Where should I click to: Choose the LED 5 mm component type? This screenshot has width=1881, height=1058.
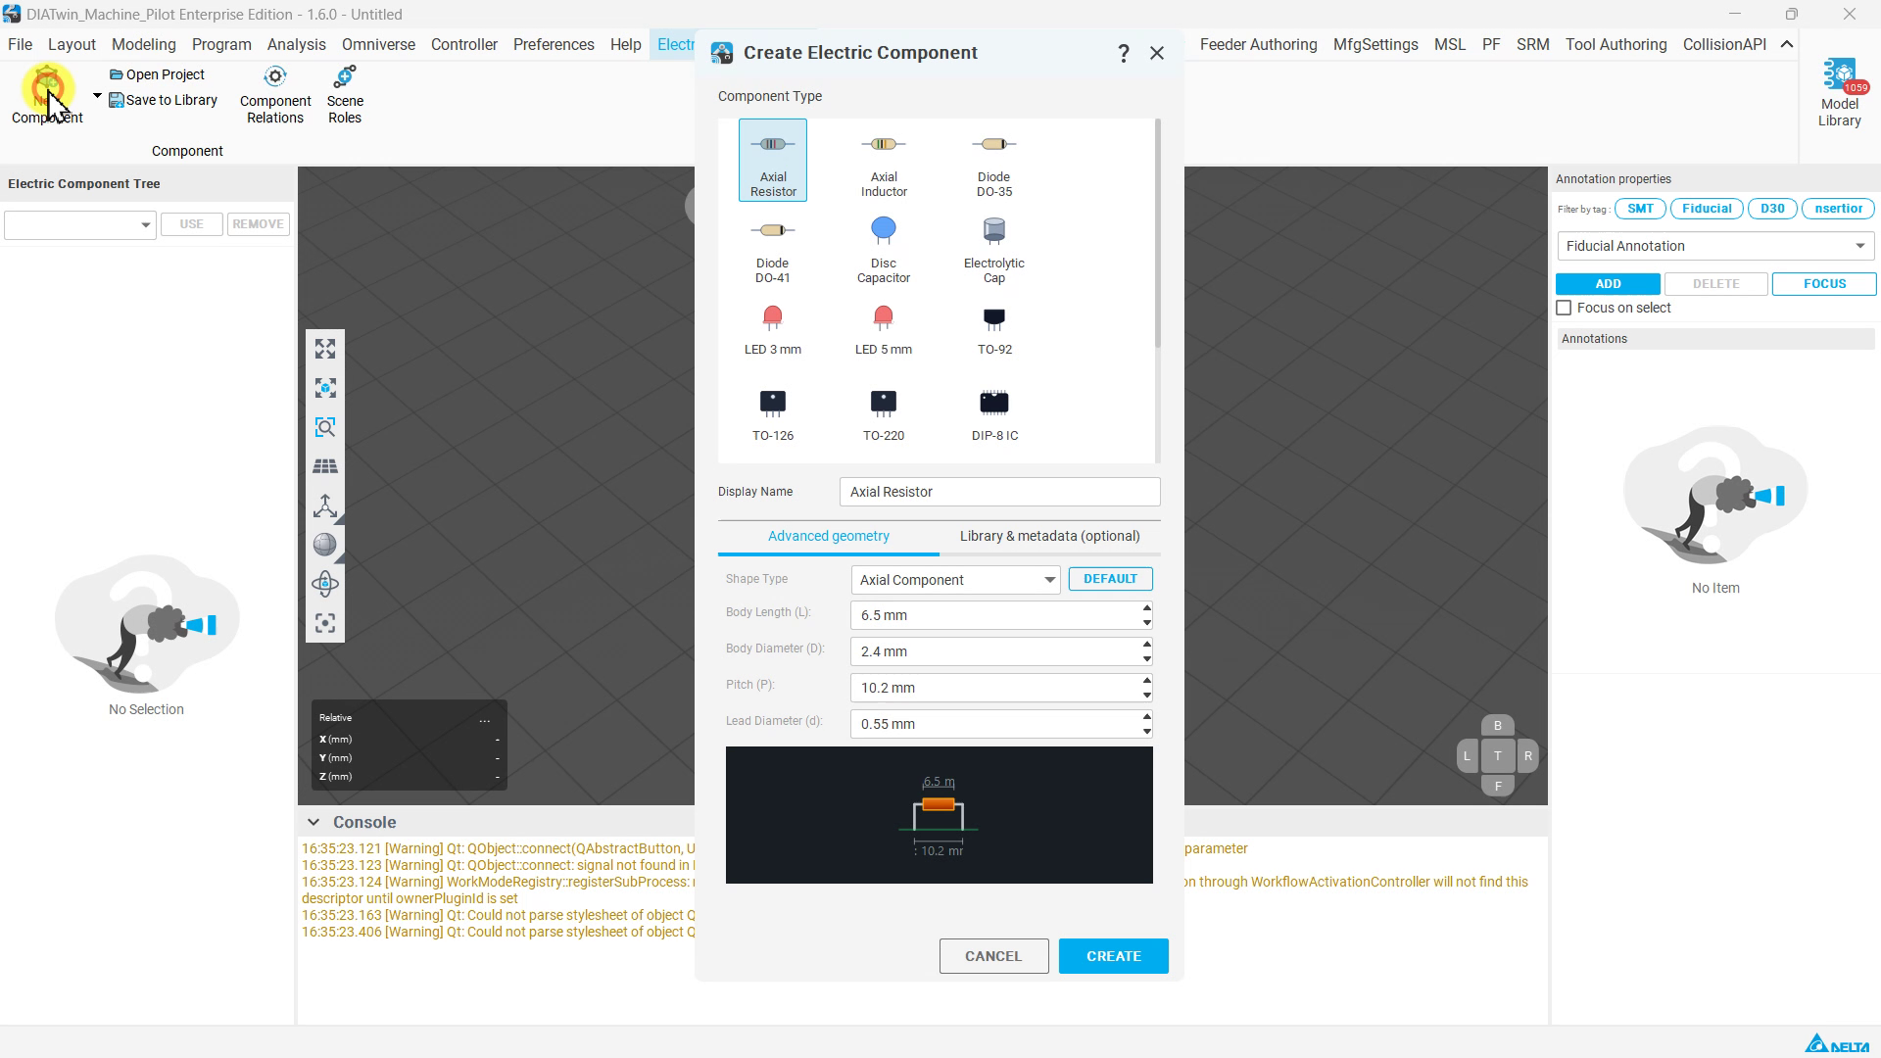[884, 329]
